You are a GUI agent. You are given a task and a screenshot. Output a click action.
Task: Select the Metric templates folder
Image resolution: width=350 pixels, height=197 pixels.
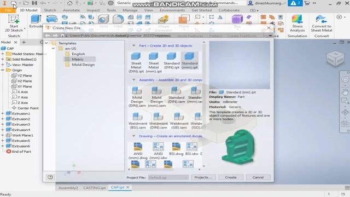[78, 59]
